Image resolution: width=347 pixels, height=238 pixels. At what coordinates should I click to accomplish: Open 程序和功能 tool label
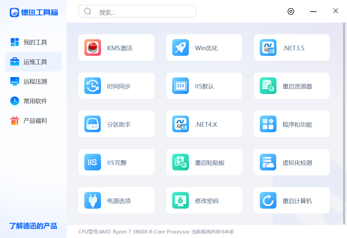(297, 124)
